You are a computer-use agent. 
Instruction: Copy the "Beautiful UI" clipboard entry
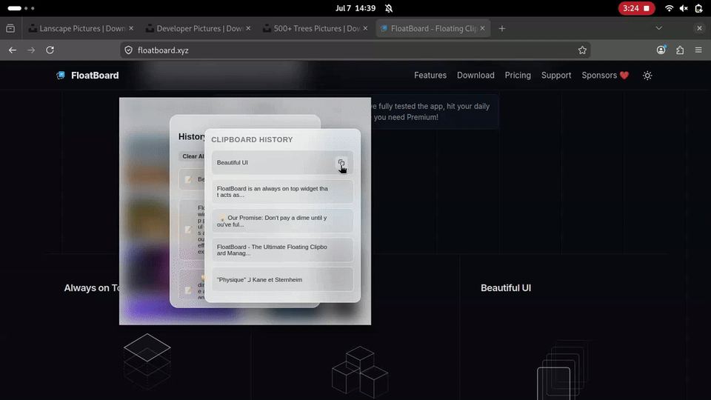tap(341, 163)
